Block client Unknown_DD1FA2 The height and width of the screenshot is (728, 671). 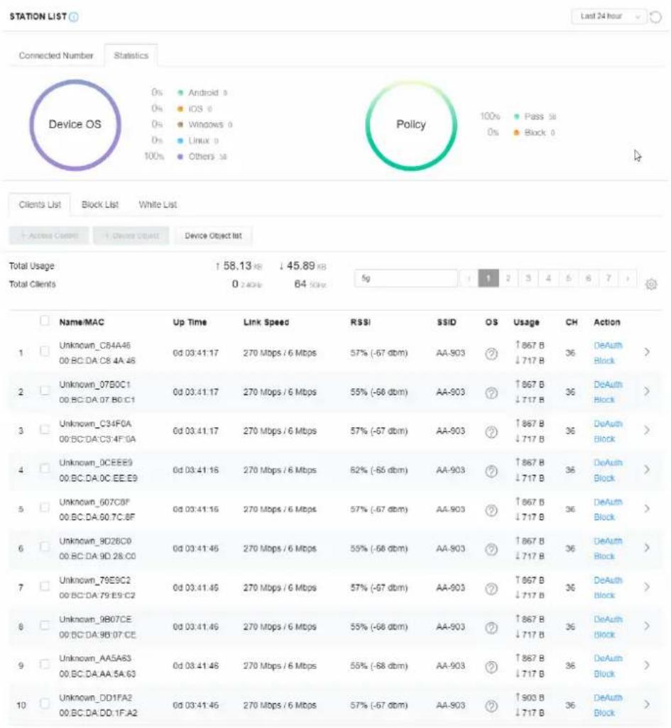point(604,712)
